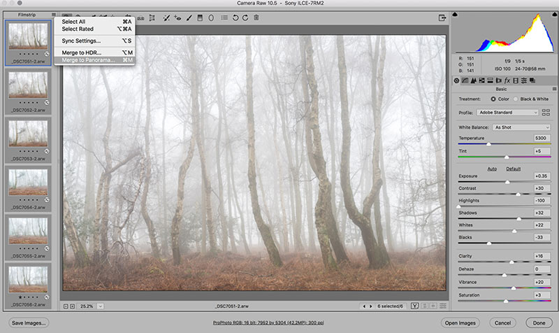Click the Exposure slider handle

(507, 182)
